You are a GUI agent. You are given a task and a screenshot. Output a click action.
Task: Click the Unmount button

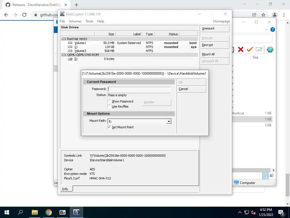(x=215, y=29)
